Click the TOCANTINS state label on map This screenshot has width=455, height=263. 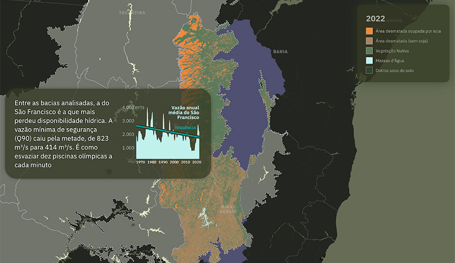click(x=131, y=12)
